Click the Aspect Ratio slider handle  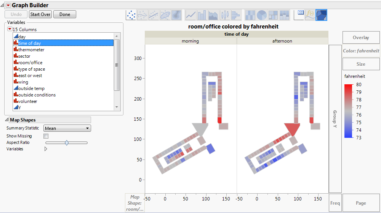67,143
